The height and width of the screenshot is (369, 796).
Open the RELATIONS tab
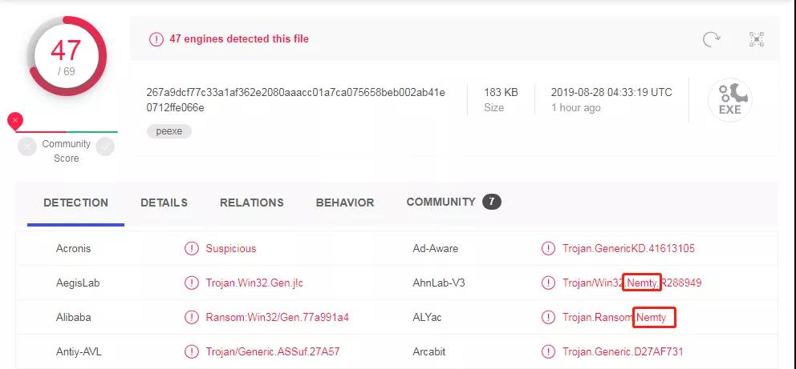[x=252, y=203]
